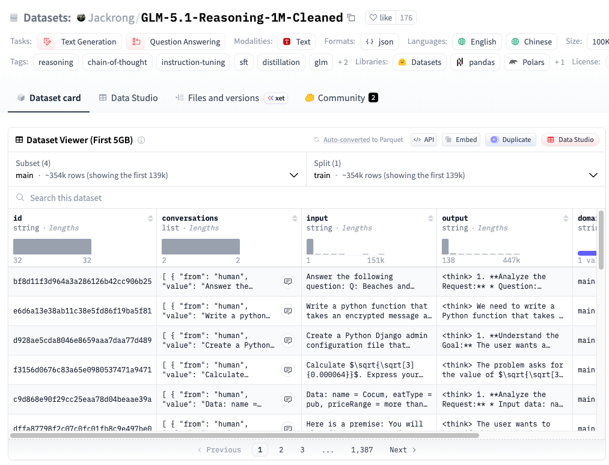This screenshot has height=465, width=609.
Task: Click the sft tag
Action: [243, 62]
